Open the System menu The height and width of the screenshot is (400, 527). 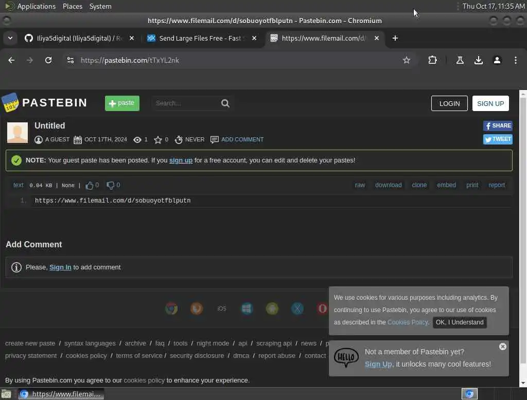[100, 6]
